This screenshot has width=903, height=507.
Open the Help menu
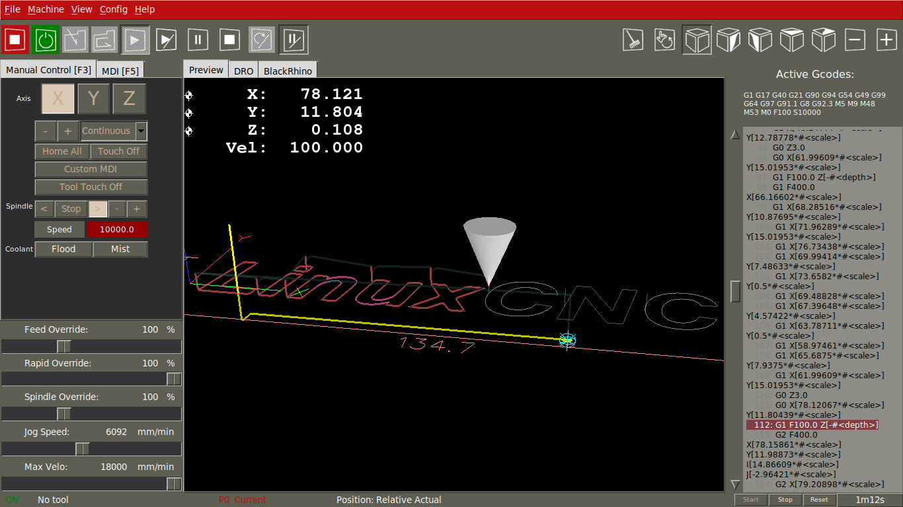click(145, 9)
